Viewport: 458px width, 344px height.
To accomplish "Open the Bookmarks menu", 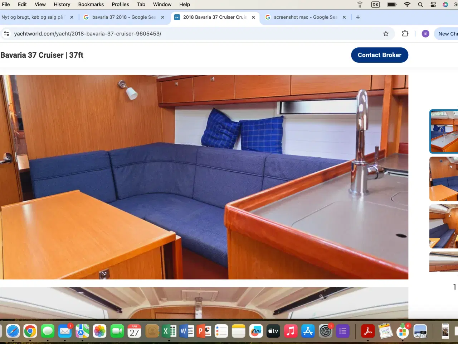I will [x=91, y=5].
